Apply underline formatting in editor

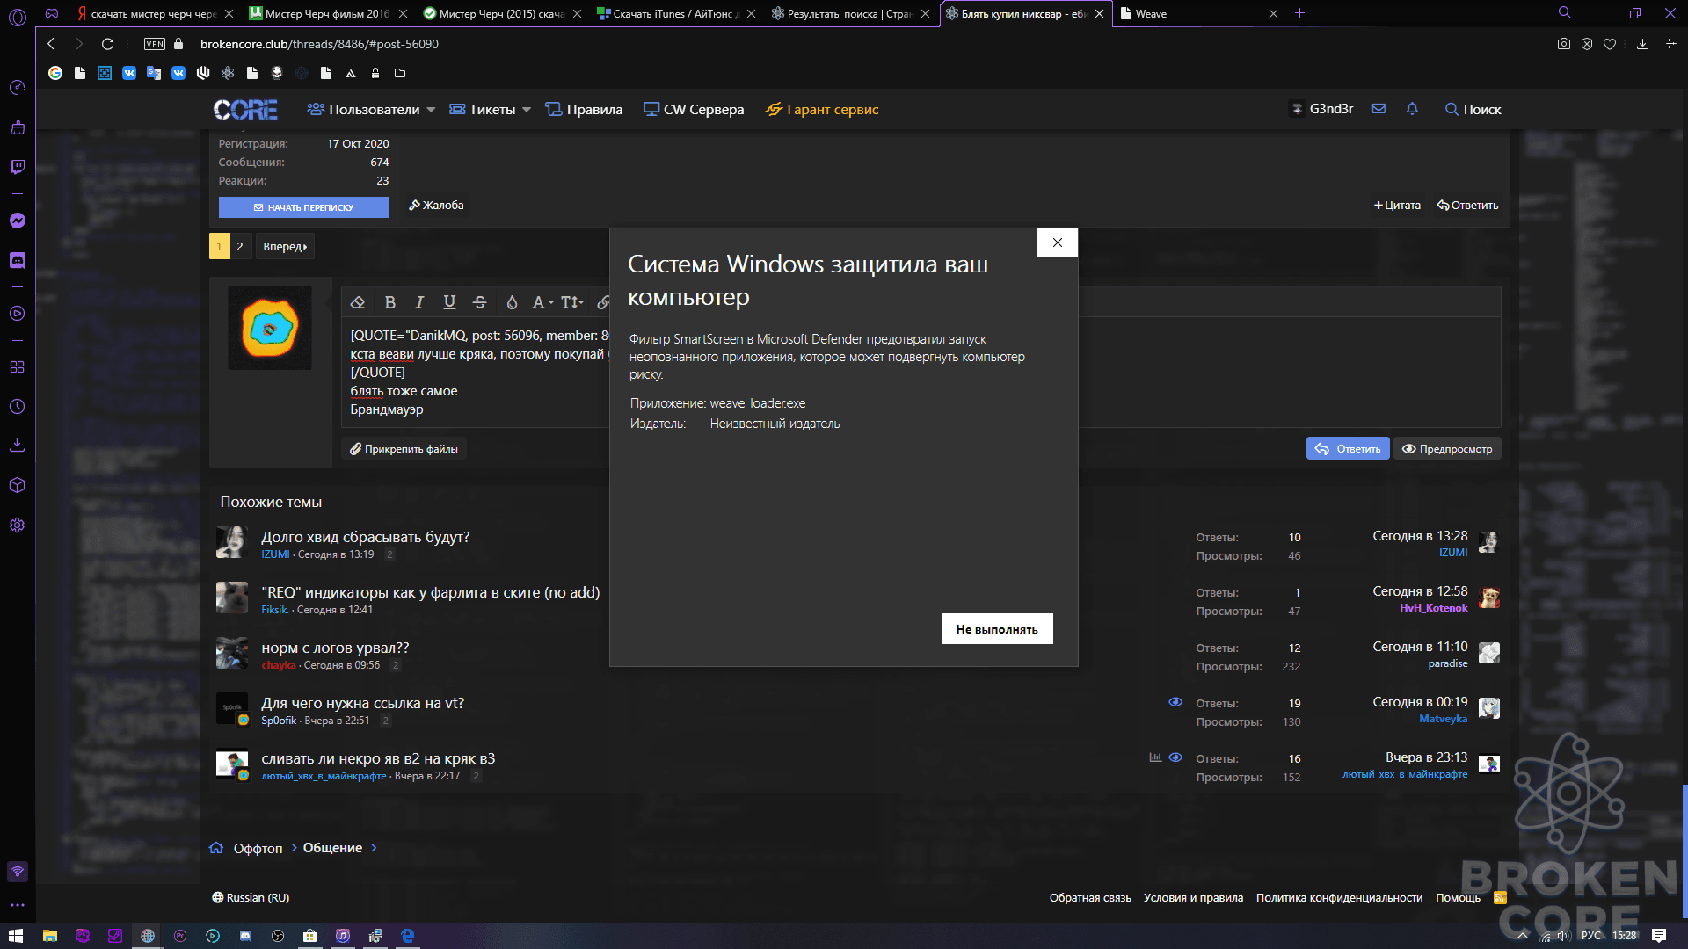(449, 302)
